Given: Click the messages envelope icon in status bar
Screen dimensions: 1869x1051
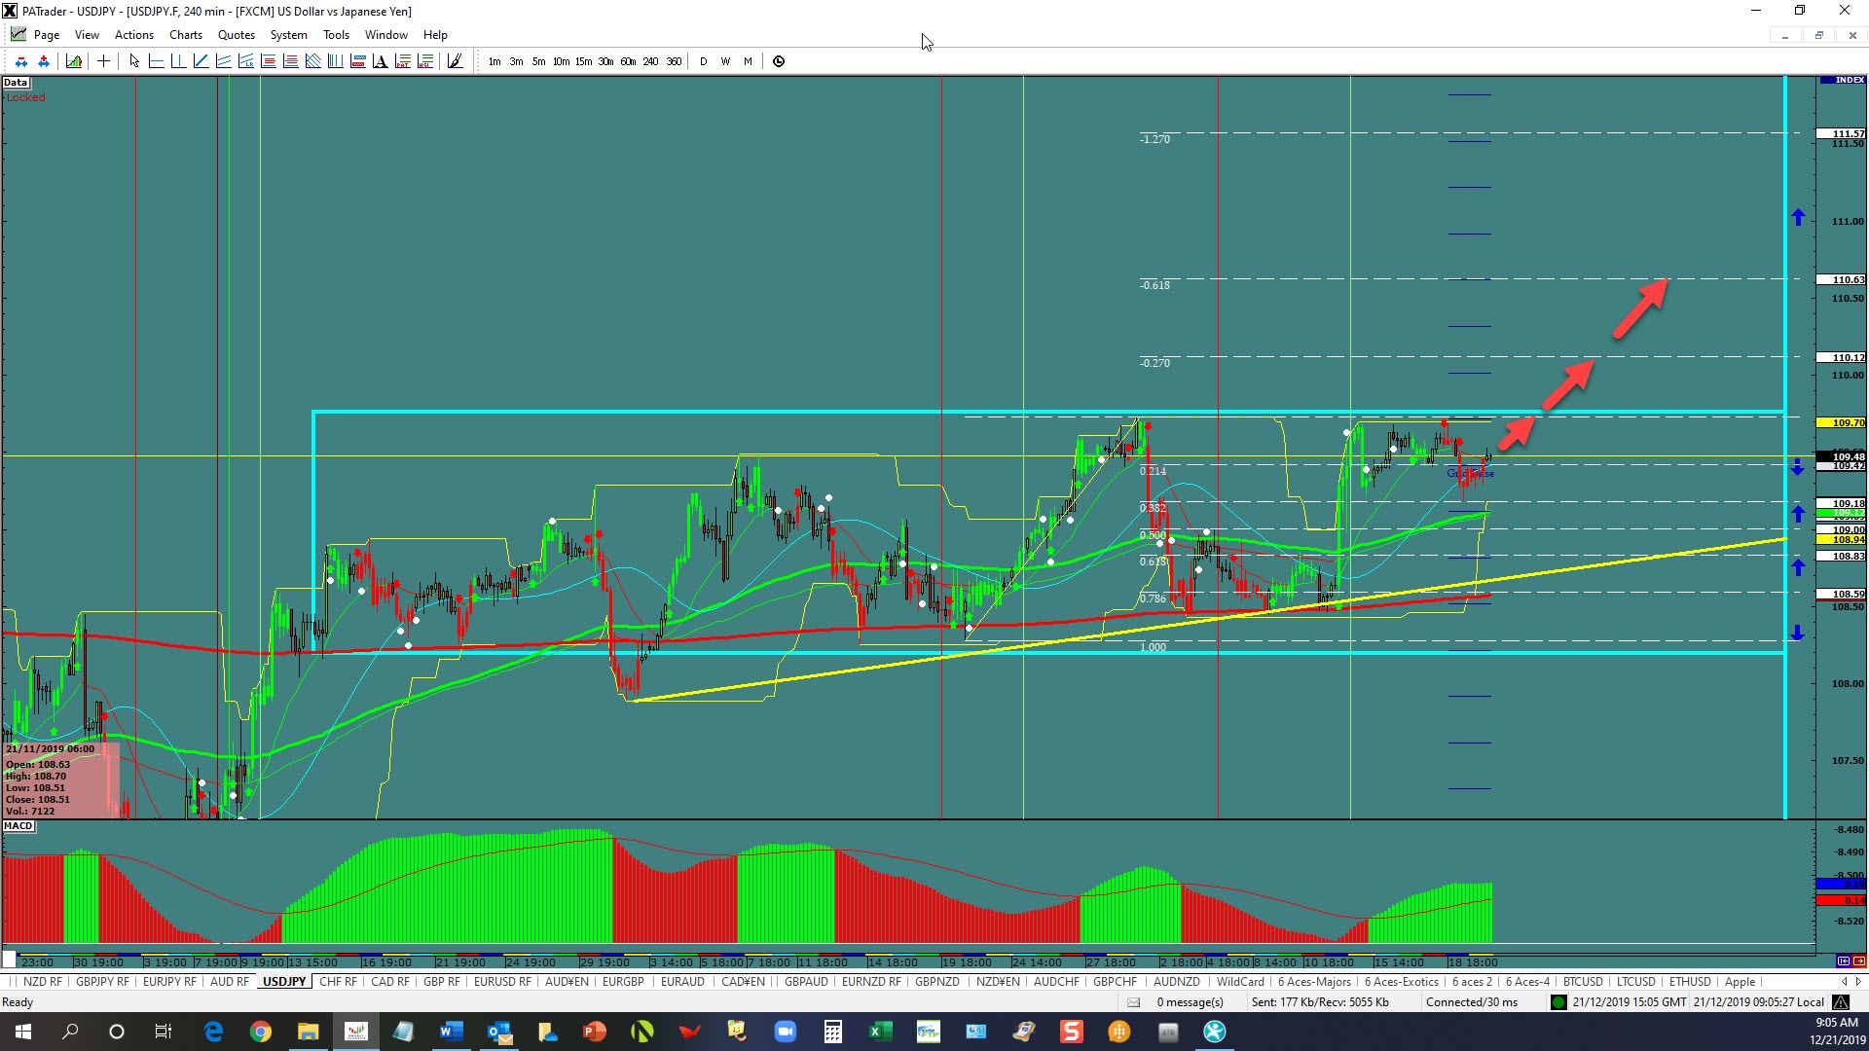Looking at the screenshot, I should (1133, 1002).
